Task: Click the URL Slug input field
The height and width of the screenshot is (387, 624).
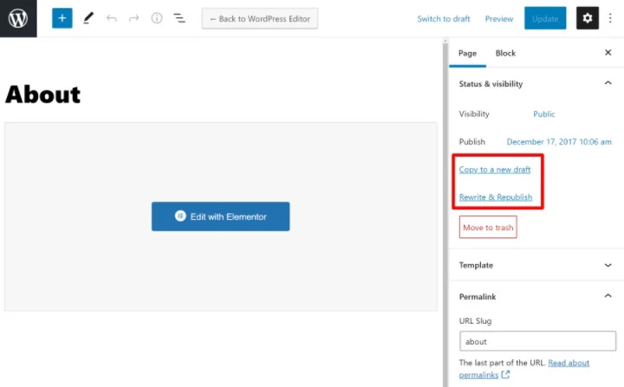Action: [537, 341]
